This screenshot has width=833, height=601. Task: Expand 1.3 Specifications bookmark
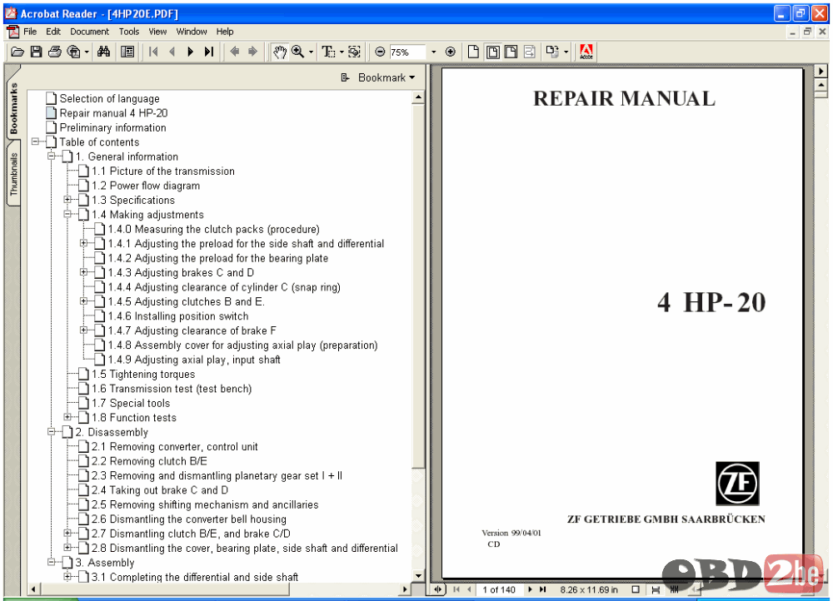(x=67, y=200)
